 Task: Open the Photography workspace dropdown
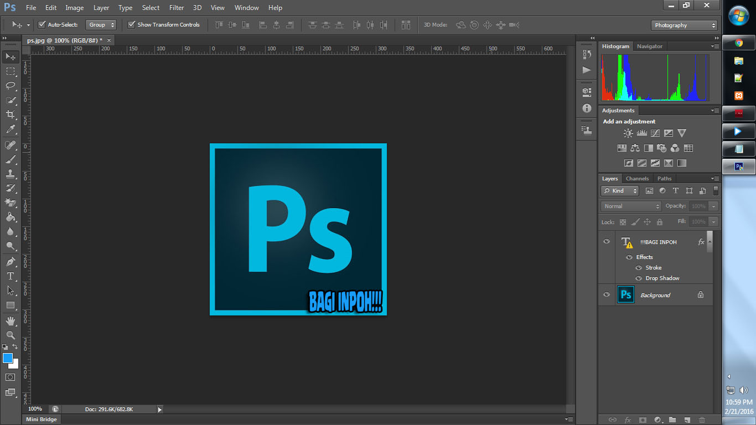click(683, 25)
